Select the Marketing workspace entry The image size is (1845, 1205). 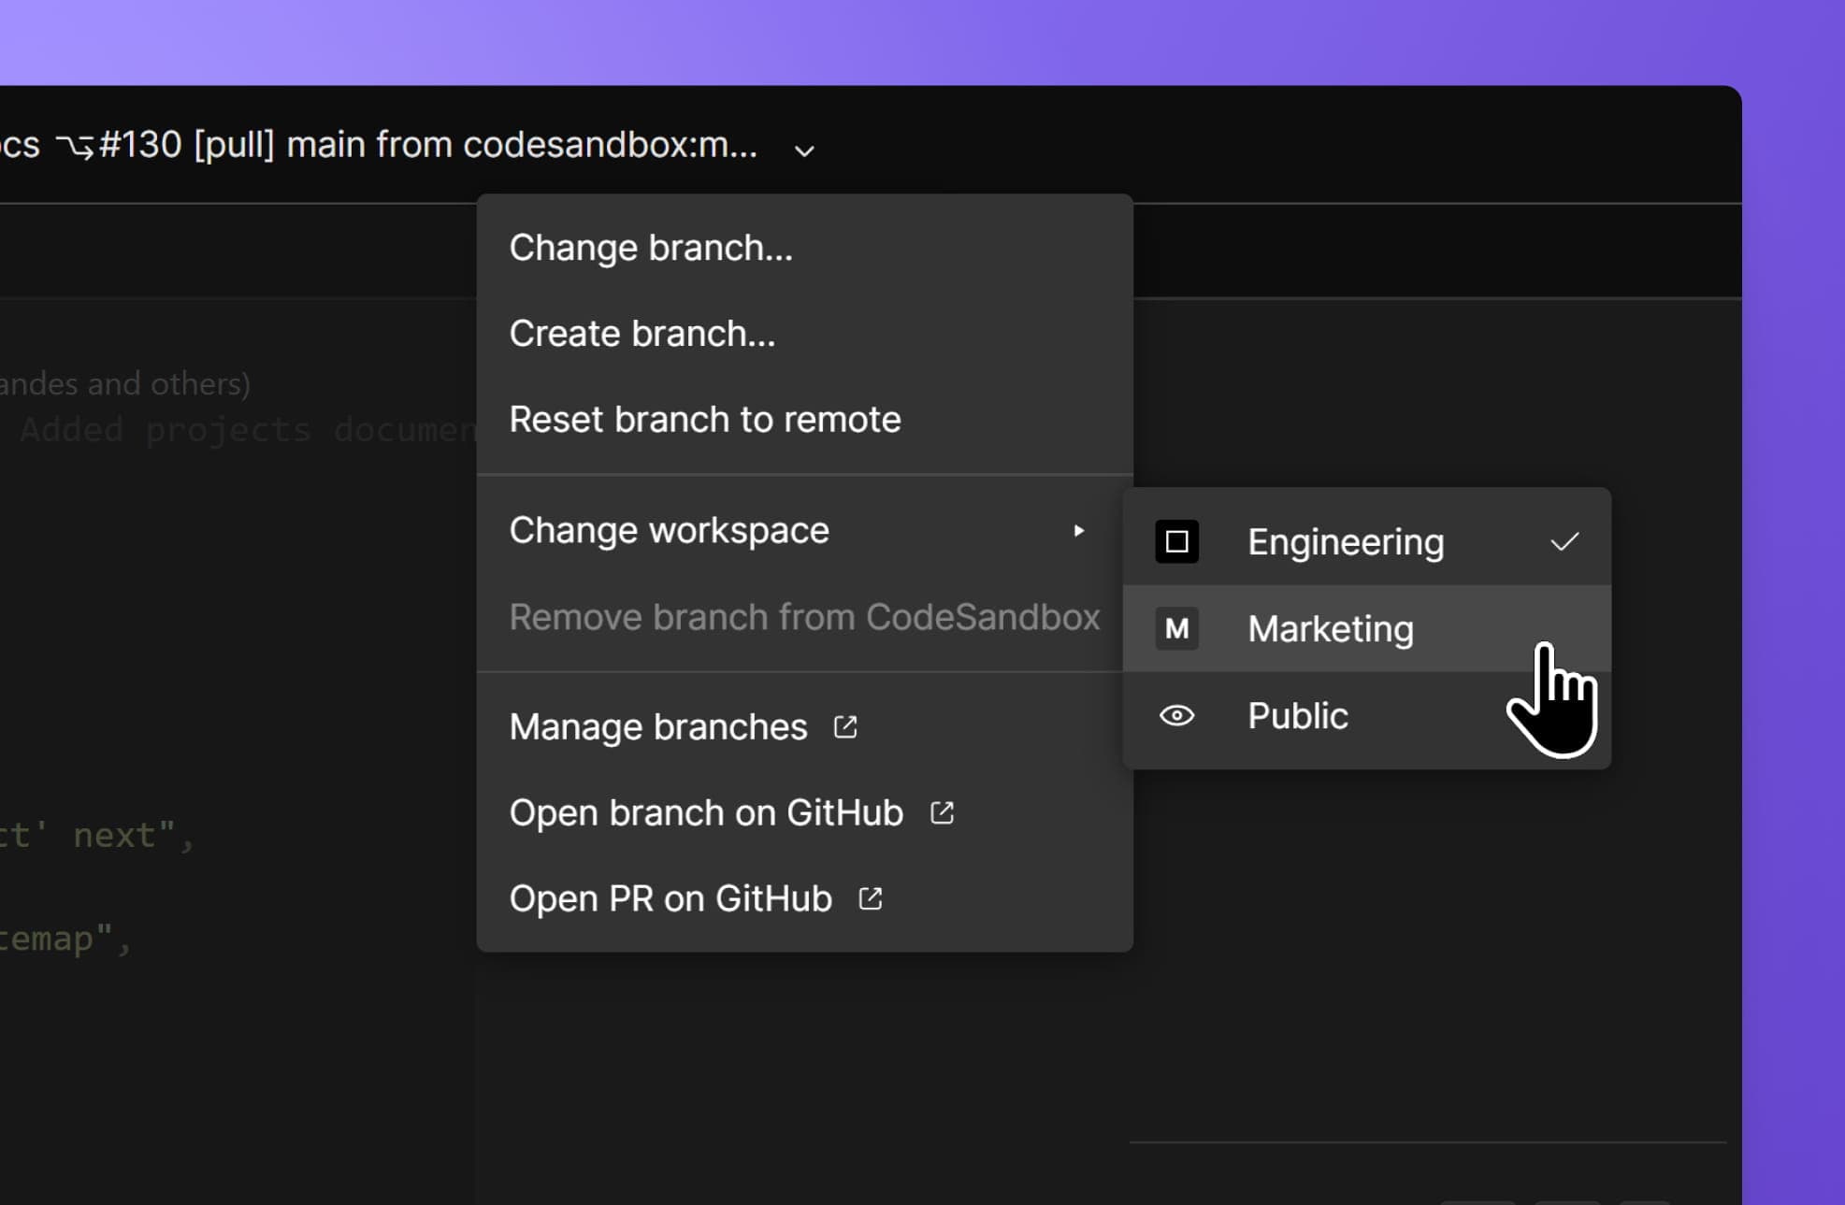[x=1331, y=628]
